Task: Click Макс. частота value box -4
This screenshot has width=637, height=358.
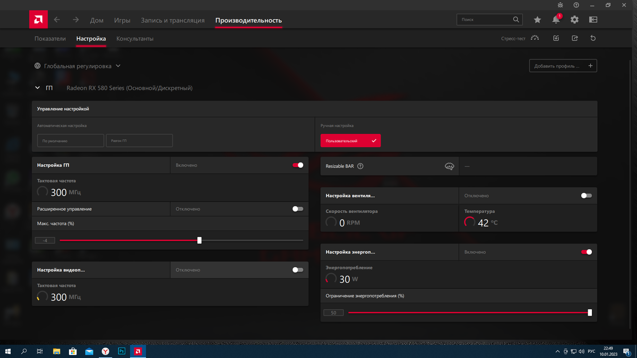Action: pos(45,240)
